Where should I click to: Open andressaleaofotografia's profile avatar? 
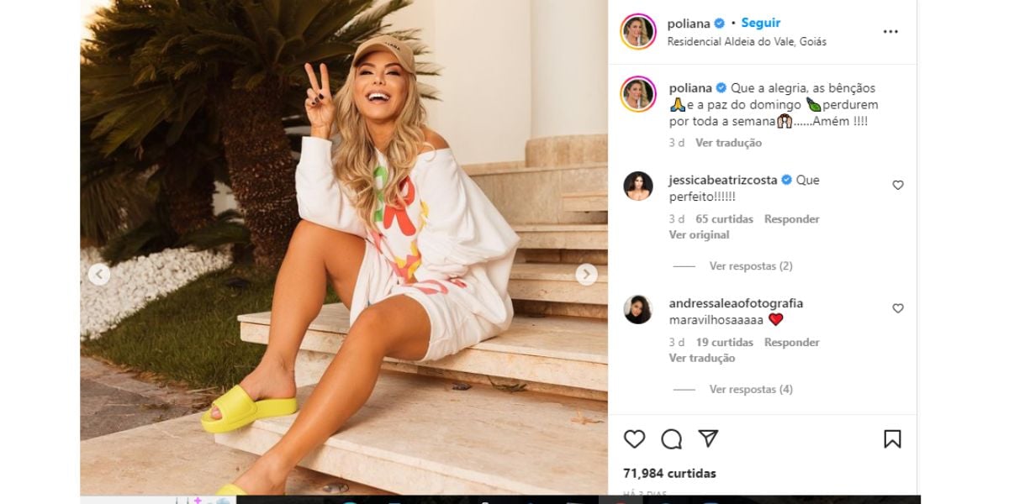tap(638, 309)
